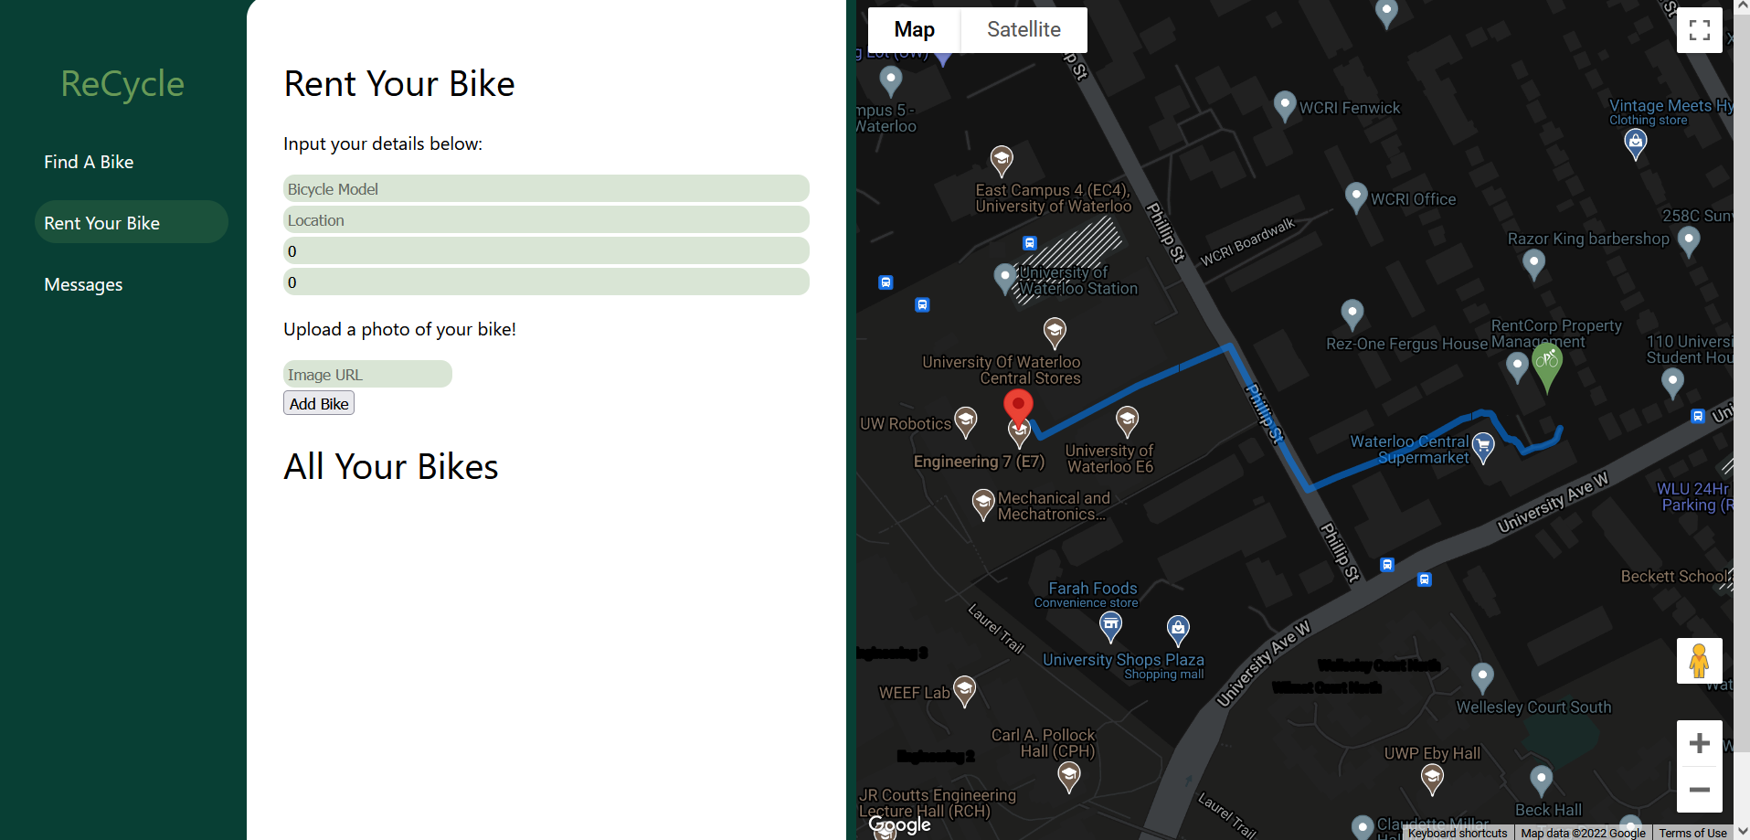Zoom out on the map

(x=1700, y=790)
